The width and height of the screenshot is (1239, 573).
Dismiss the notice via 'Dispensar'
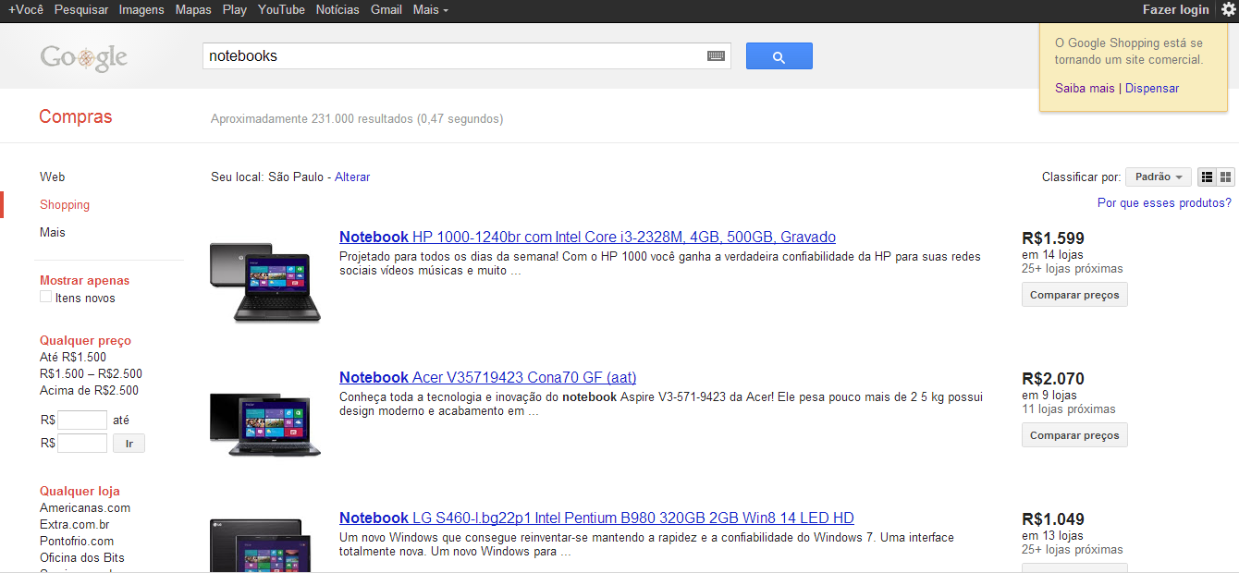tap(1152, 88)
